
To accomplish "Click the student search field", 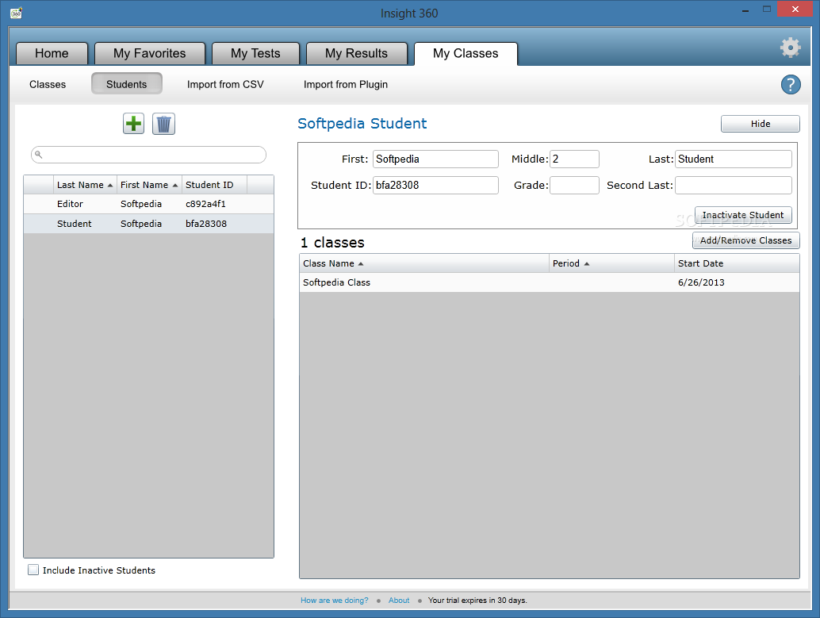I will pos(148,155).
